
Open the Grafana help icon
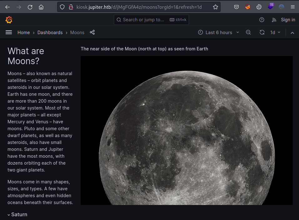point(261,20)
